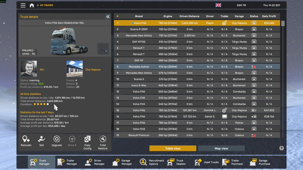The height and width of the screenshot is (170, 303).
Task: Open the Driver Manager tab
Action: pyautogui.click(x=96, y=162)
